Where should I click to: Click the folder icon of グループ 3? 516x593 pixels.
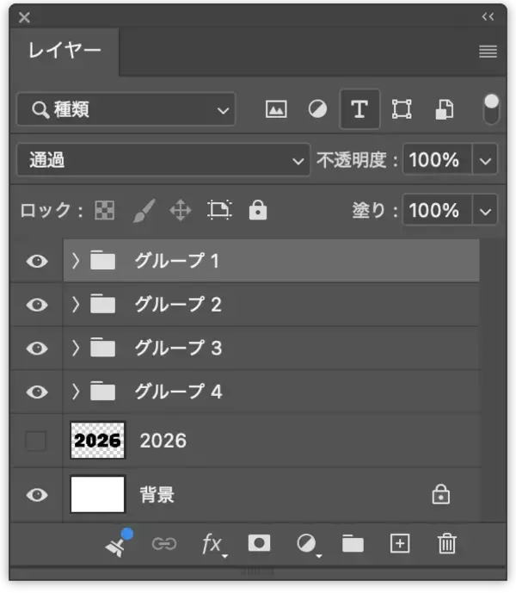click(103, 347)
